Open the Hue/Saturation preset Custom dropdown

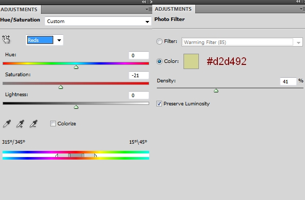(98, 21)
